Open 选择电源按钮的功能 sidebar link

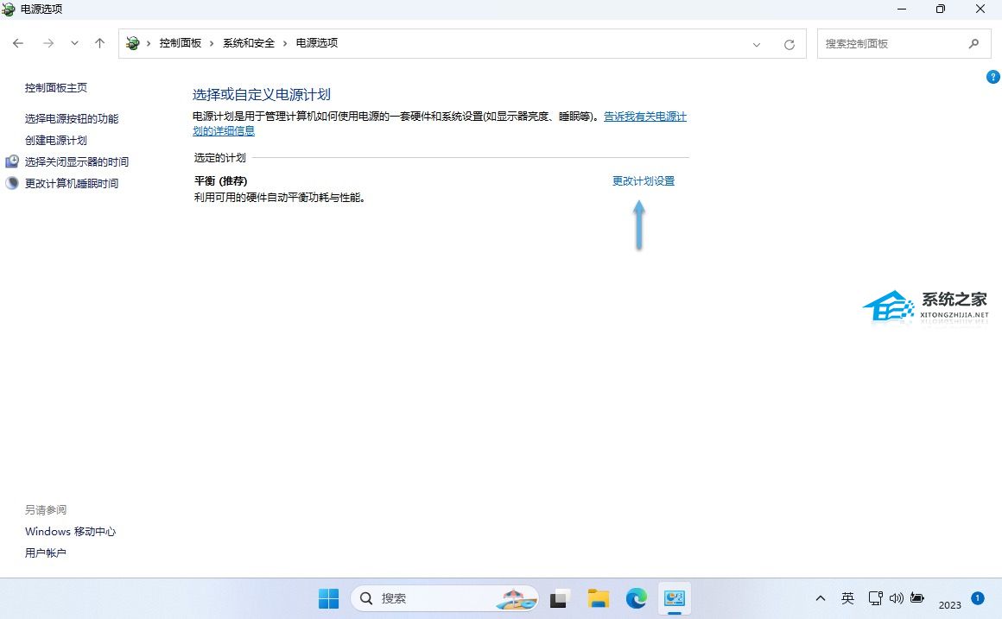pos(72,118)
